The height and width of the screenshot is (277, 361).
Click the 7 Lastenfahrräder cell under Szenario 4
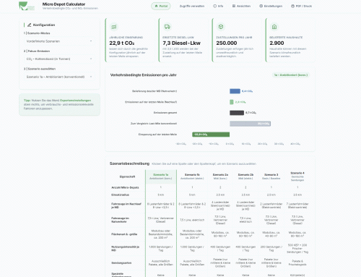point(297,205)
